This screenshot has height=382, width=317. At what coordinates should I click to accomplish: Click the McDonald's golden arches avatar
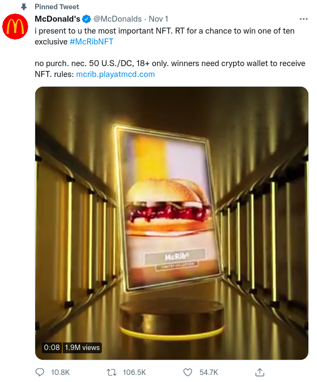(15, 27)
